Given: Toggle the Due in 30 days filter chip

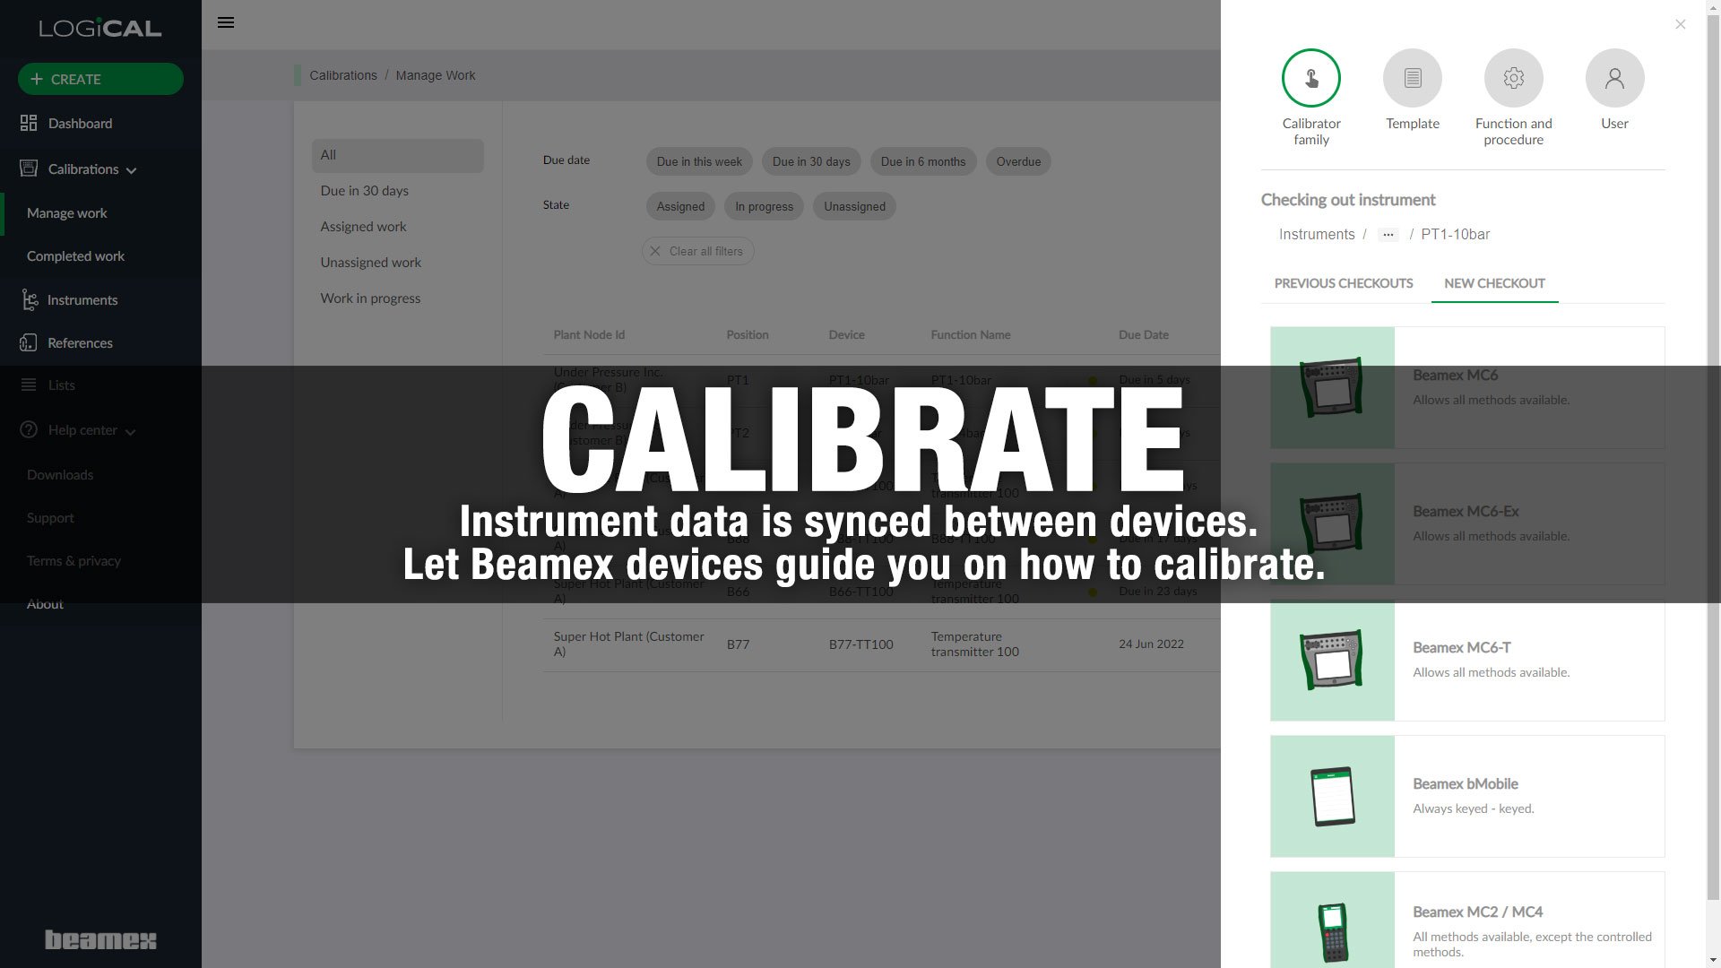Looking at the screenshot, I should tap(811, 161).
